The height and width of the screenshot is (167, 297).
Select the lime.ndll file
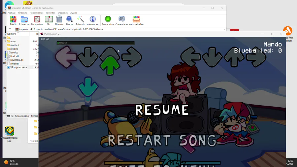click(15, 64)
